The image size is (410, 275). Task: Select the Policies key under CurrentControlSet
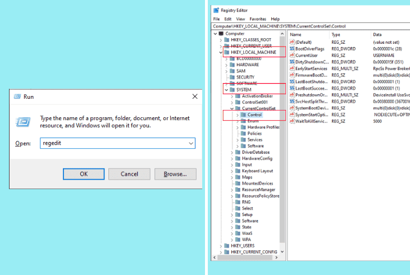254,134
